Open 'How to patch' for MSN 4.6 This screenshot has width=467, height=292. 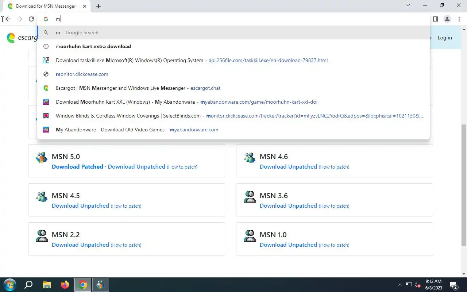[334, 167]
